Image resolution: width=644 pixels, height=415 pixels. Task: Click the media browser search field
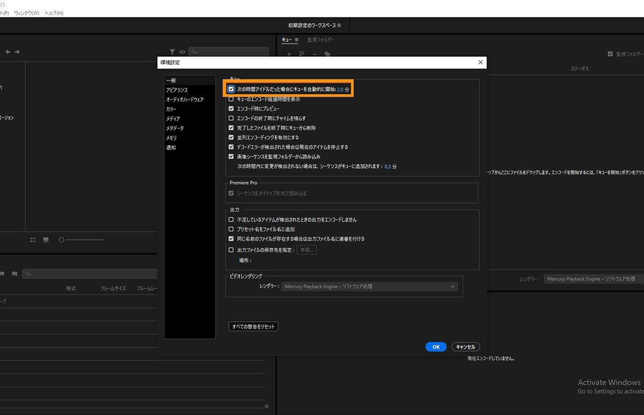pos(229,52)
